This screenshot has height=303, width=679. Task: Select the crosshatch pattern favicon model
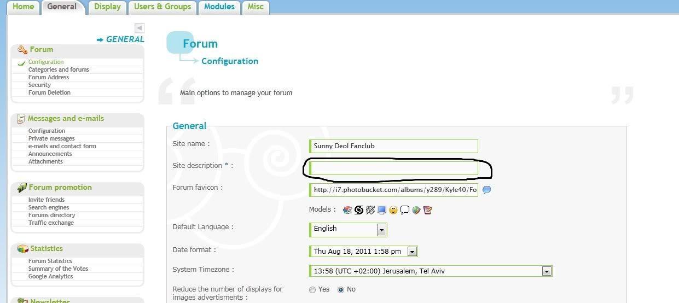[x=370, y=209]
